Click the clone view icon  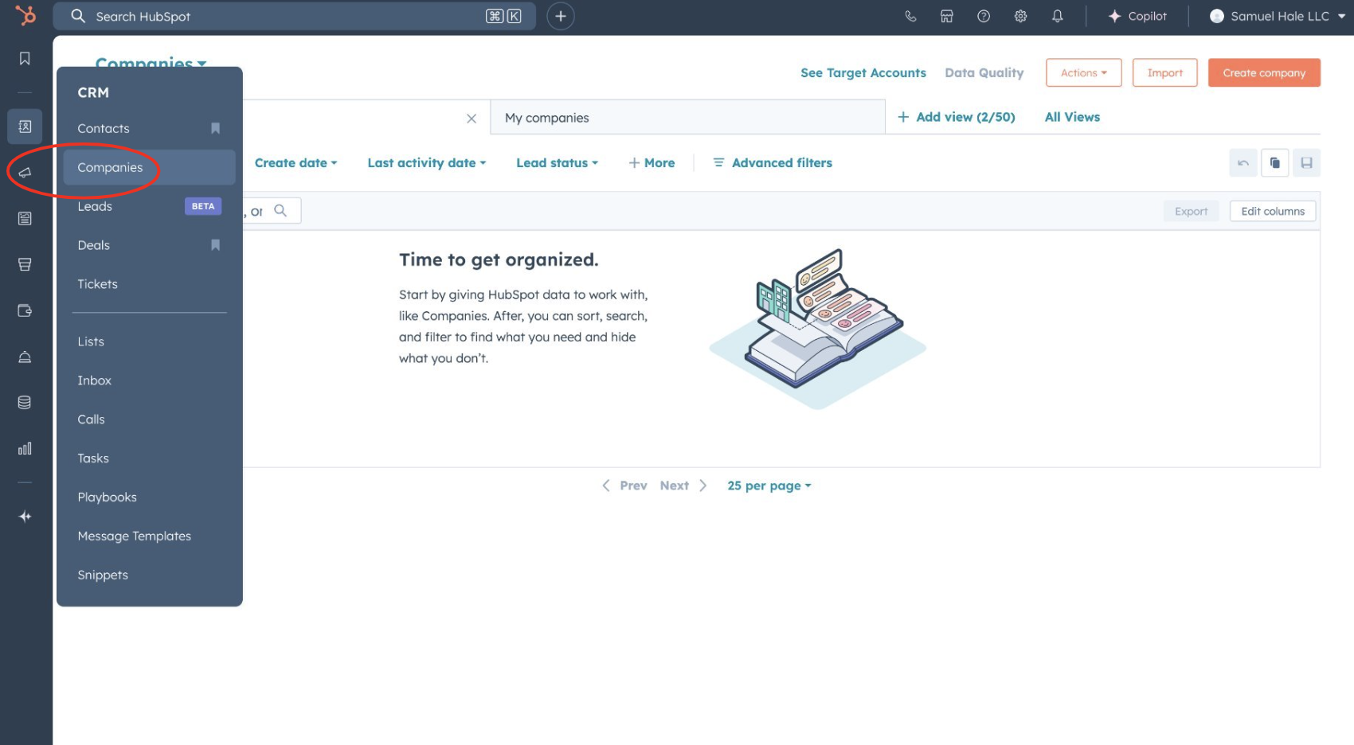pos(1275,163)
